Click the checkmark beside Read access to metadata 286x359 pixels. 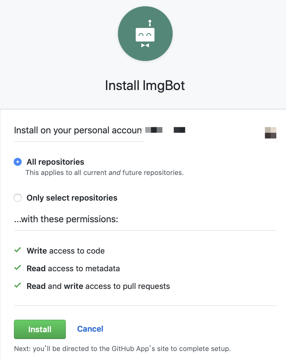click(18, 268)
